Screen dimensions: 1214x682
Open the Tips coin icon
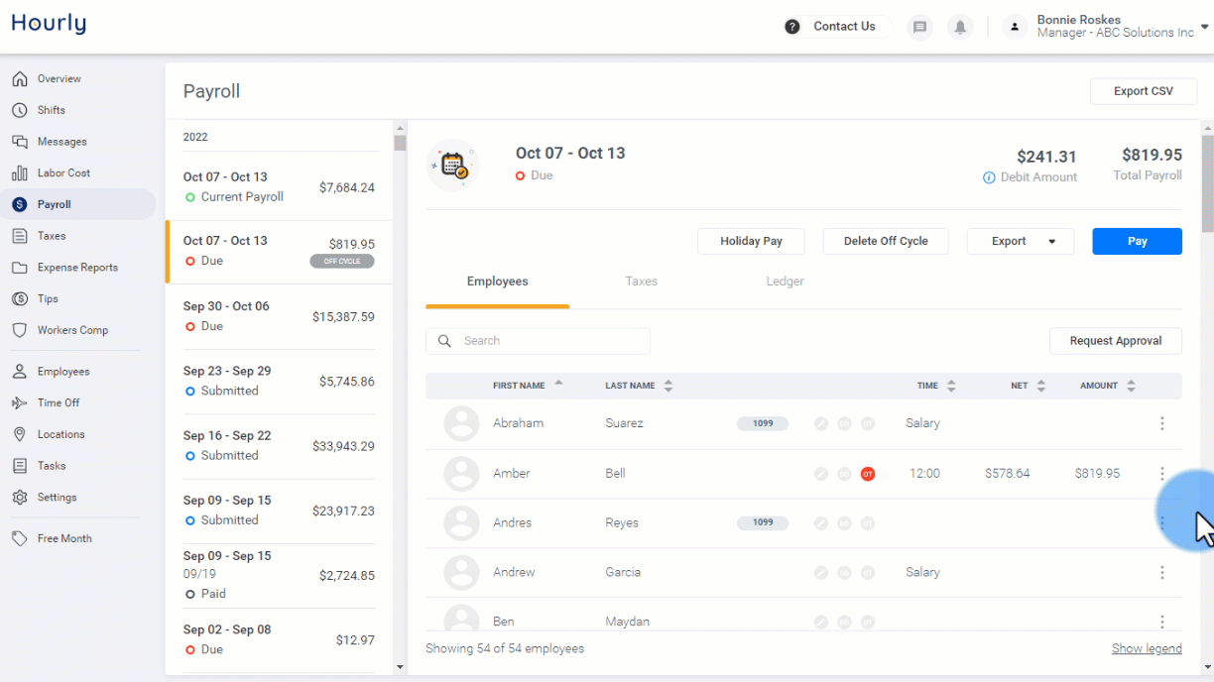click(x=20, y=298)
